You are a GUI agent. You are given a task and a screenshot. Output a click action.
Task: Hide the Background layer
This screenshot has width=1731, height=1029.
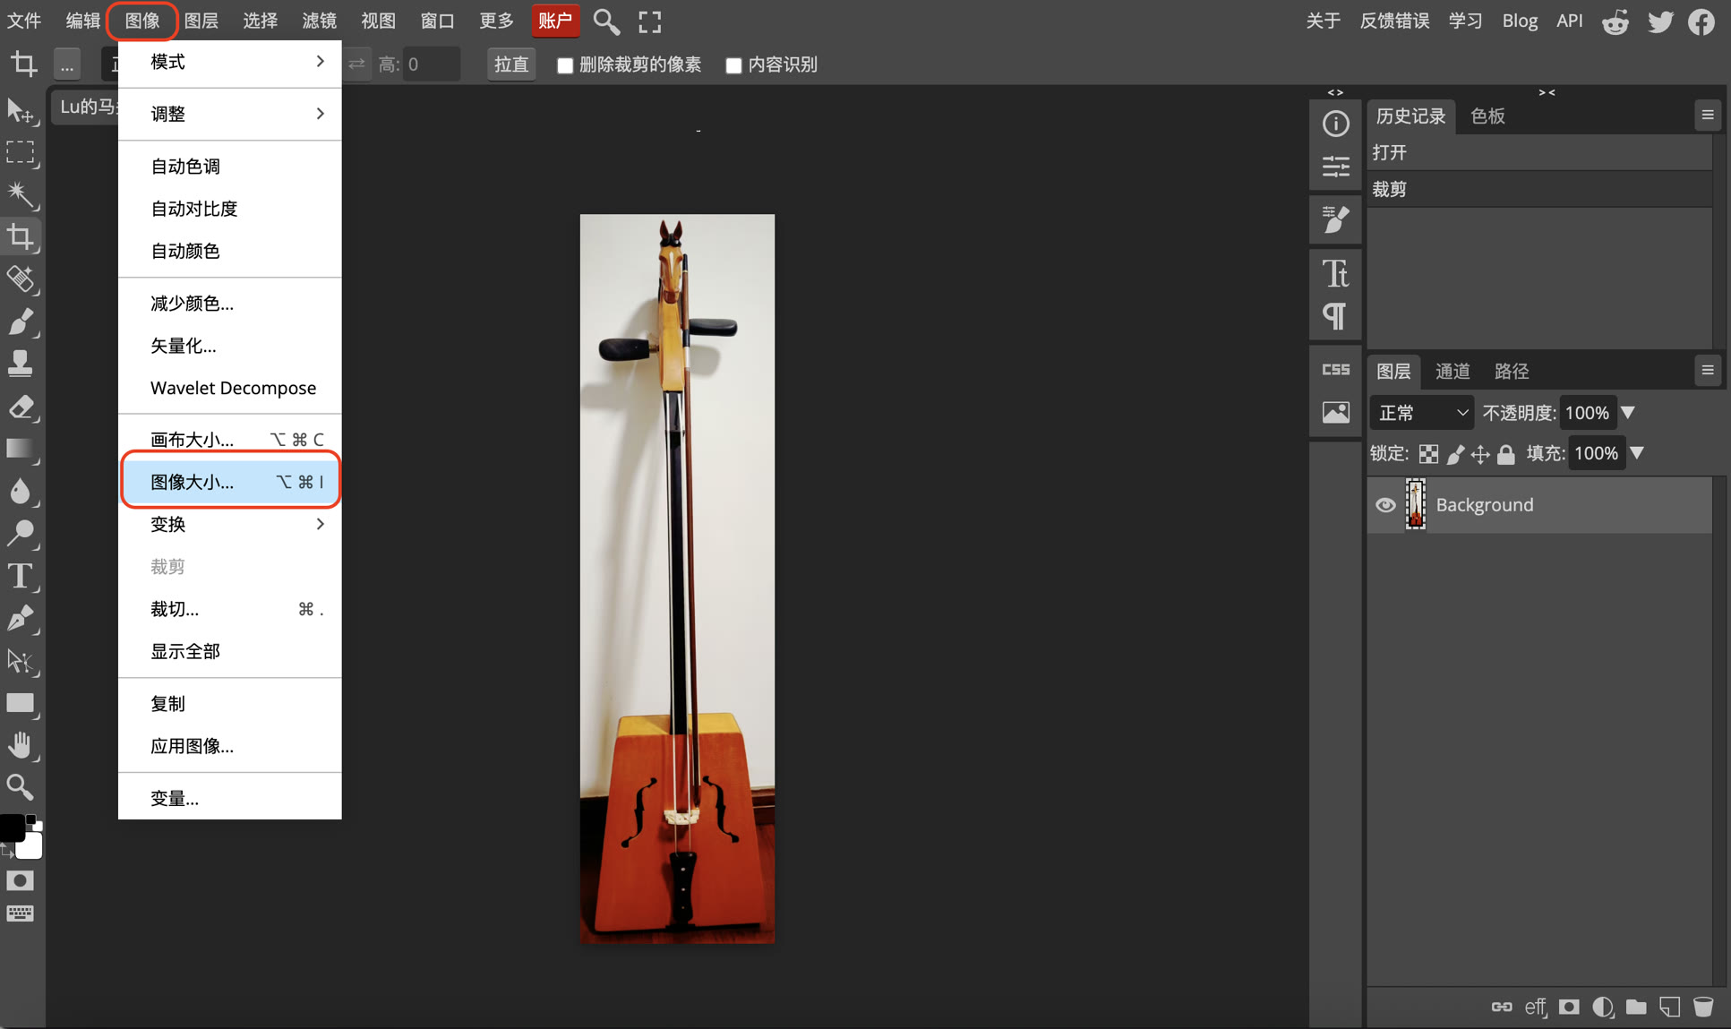(1386, 504)
